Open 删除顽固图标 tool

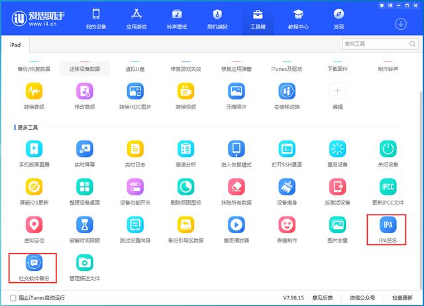click(x=185, y=187)
